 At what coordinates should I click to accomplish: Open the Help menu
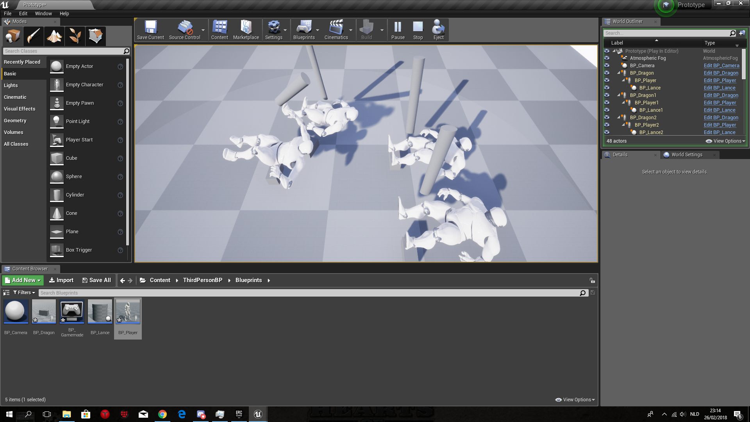pyautogui.click(x=64, y=14)
